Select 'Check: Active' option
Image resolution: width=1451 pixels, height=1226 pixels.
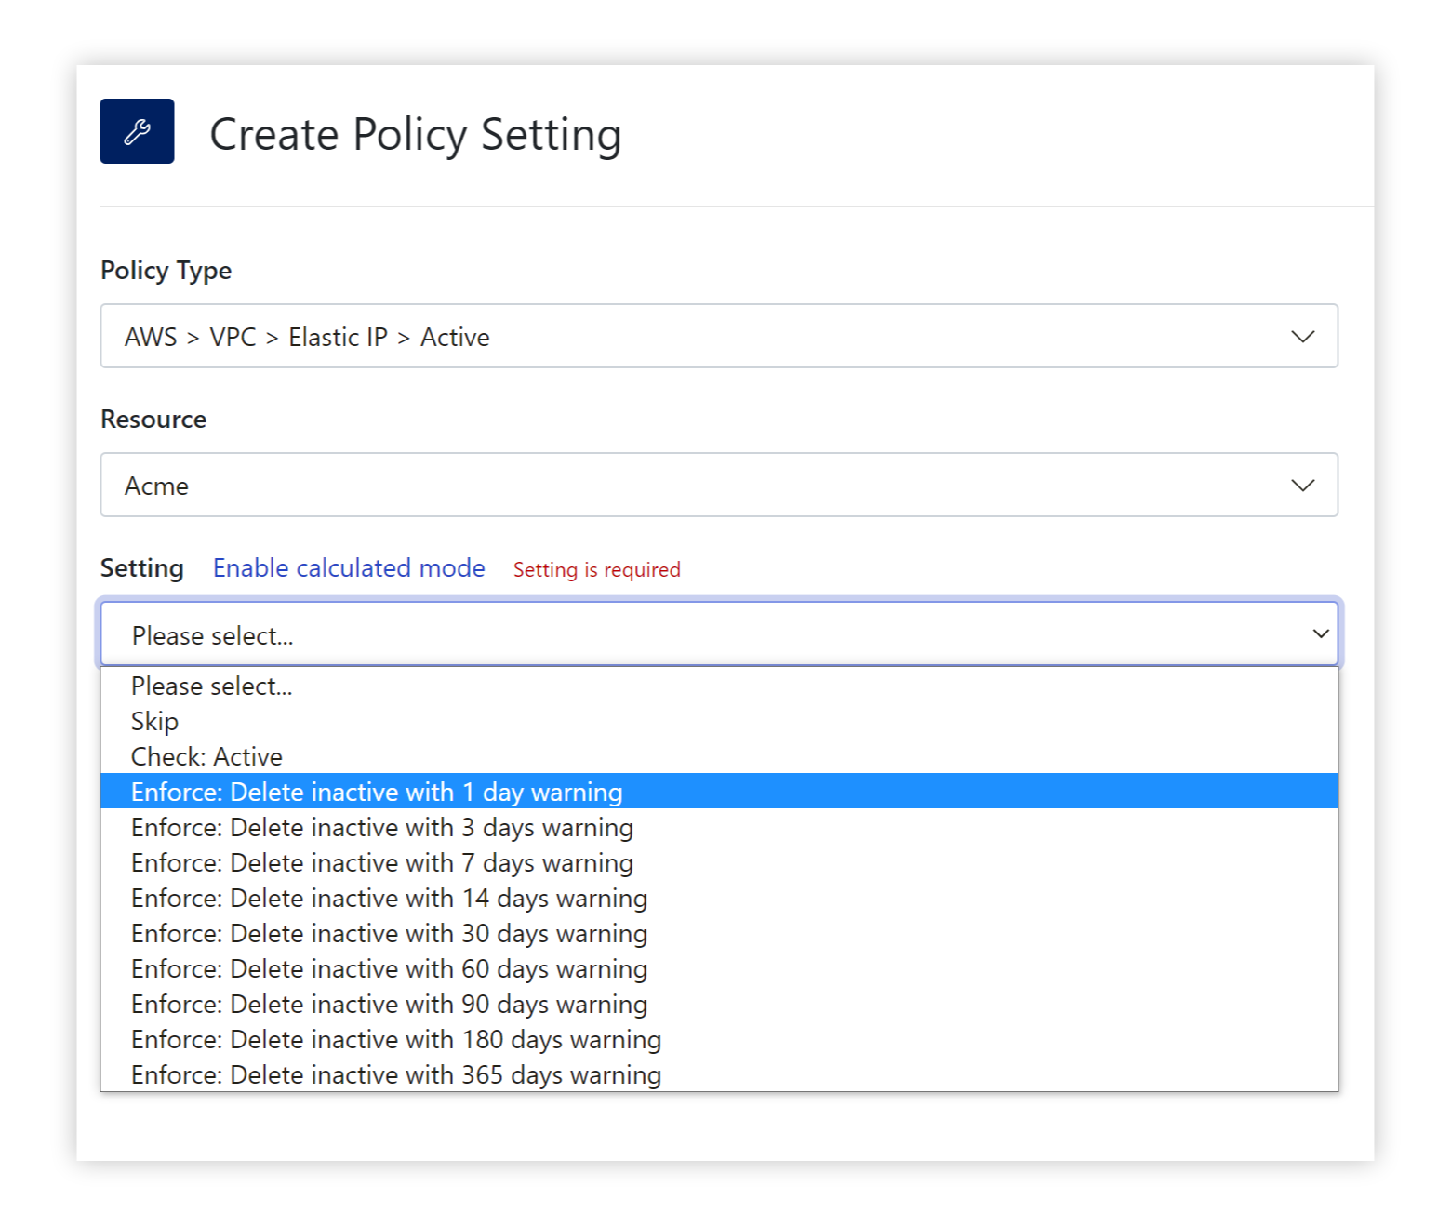[719, 756]
